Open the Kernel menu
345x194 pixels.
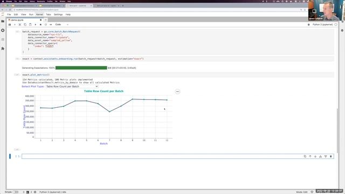[x=39, y=15]
